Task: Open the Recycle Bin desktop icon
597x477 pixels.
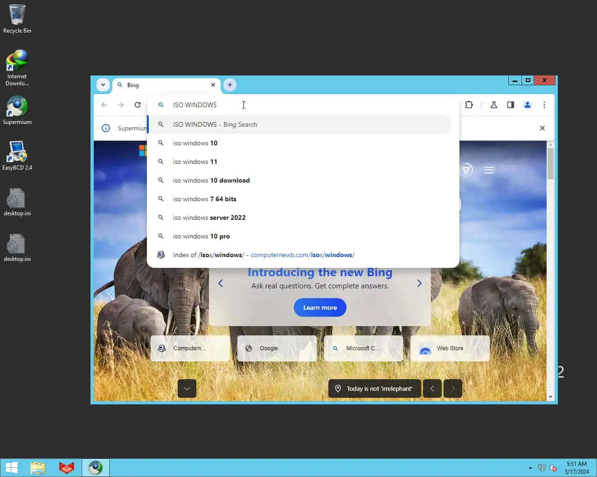Action: pos(17,19)
